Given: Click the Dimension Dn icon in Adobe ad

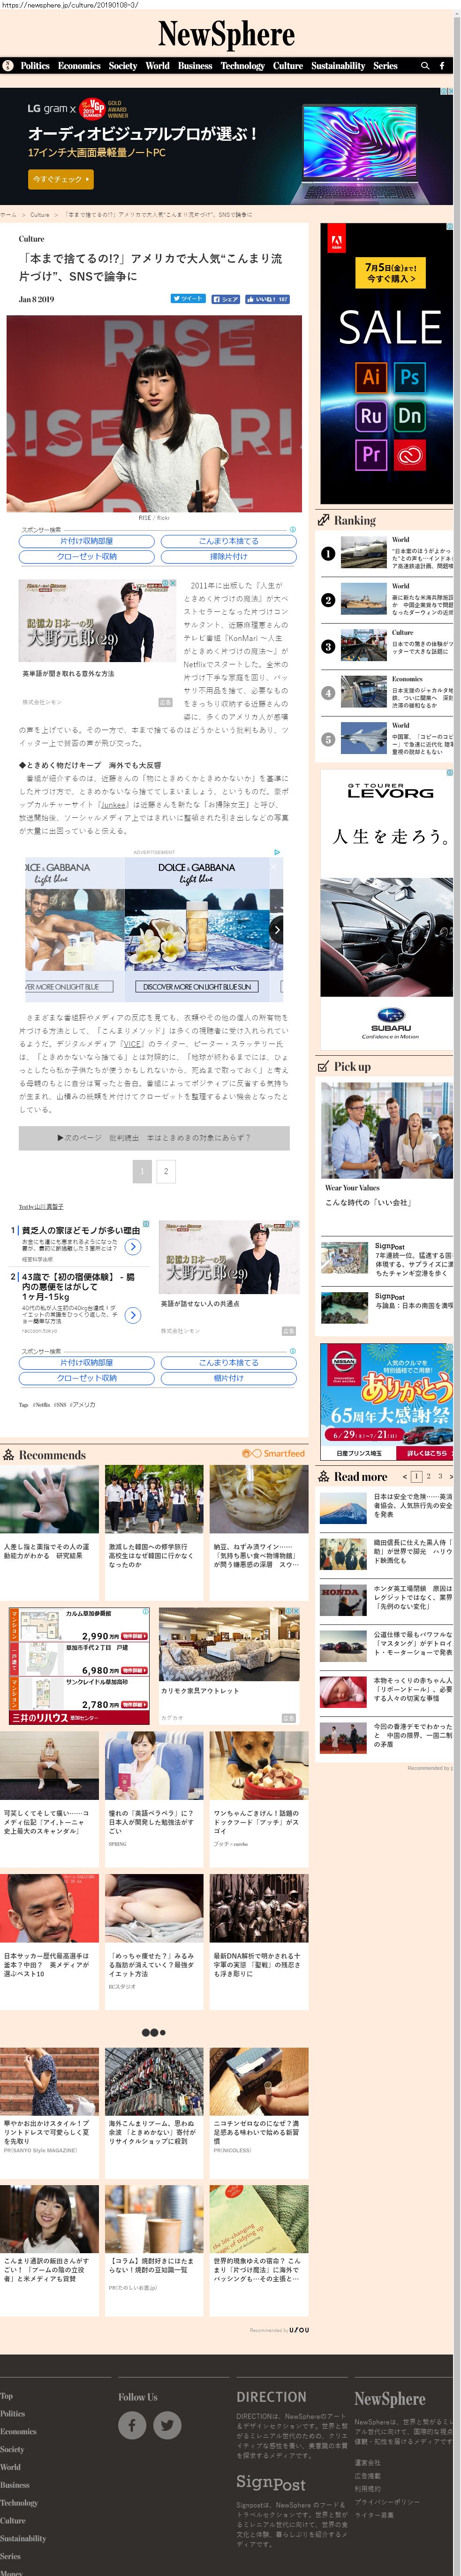Looking at the screenshot, I should point(409,416).
